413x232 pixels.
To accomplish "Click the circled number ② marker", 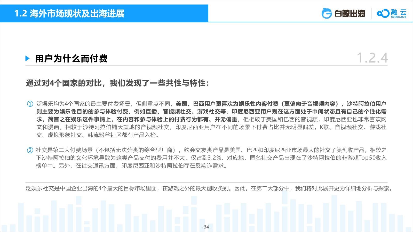I will pos(30,150).
